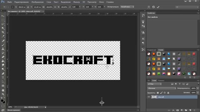Open the layer filter type dropdown

pyautogui.click(x=154, y=84)
